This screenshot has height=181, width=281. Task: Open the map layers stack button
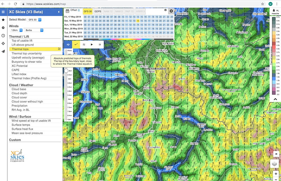click(x=274, y=163)
